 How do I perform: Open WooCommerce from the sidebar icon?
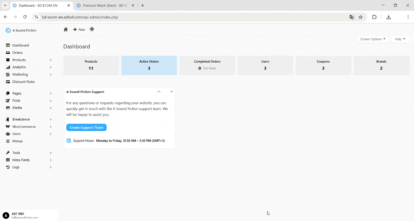point(8,126)
